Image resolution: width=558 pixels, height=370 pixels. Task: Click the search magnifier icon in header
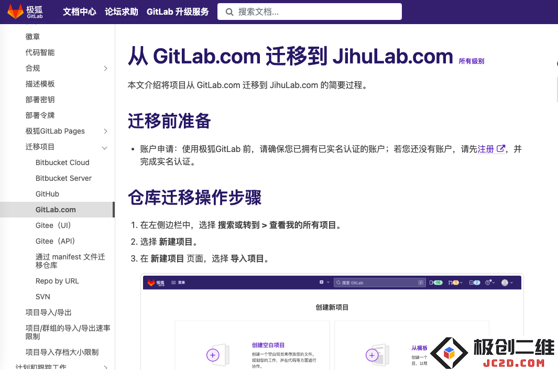click(x=229, y=12)
